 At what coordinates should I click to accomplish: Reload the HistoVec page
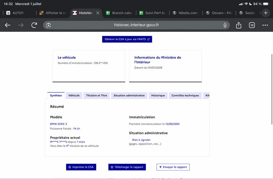tap(34, 25)
